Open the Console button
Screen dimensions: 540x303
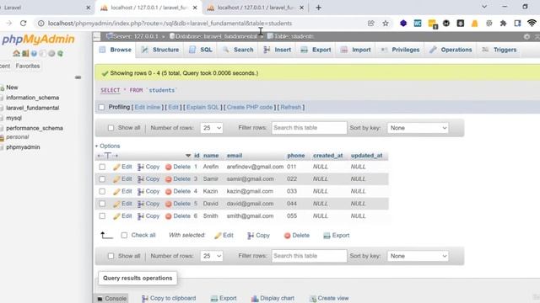(111, 299)
